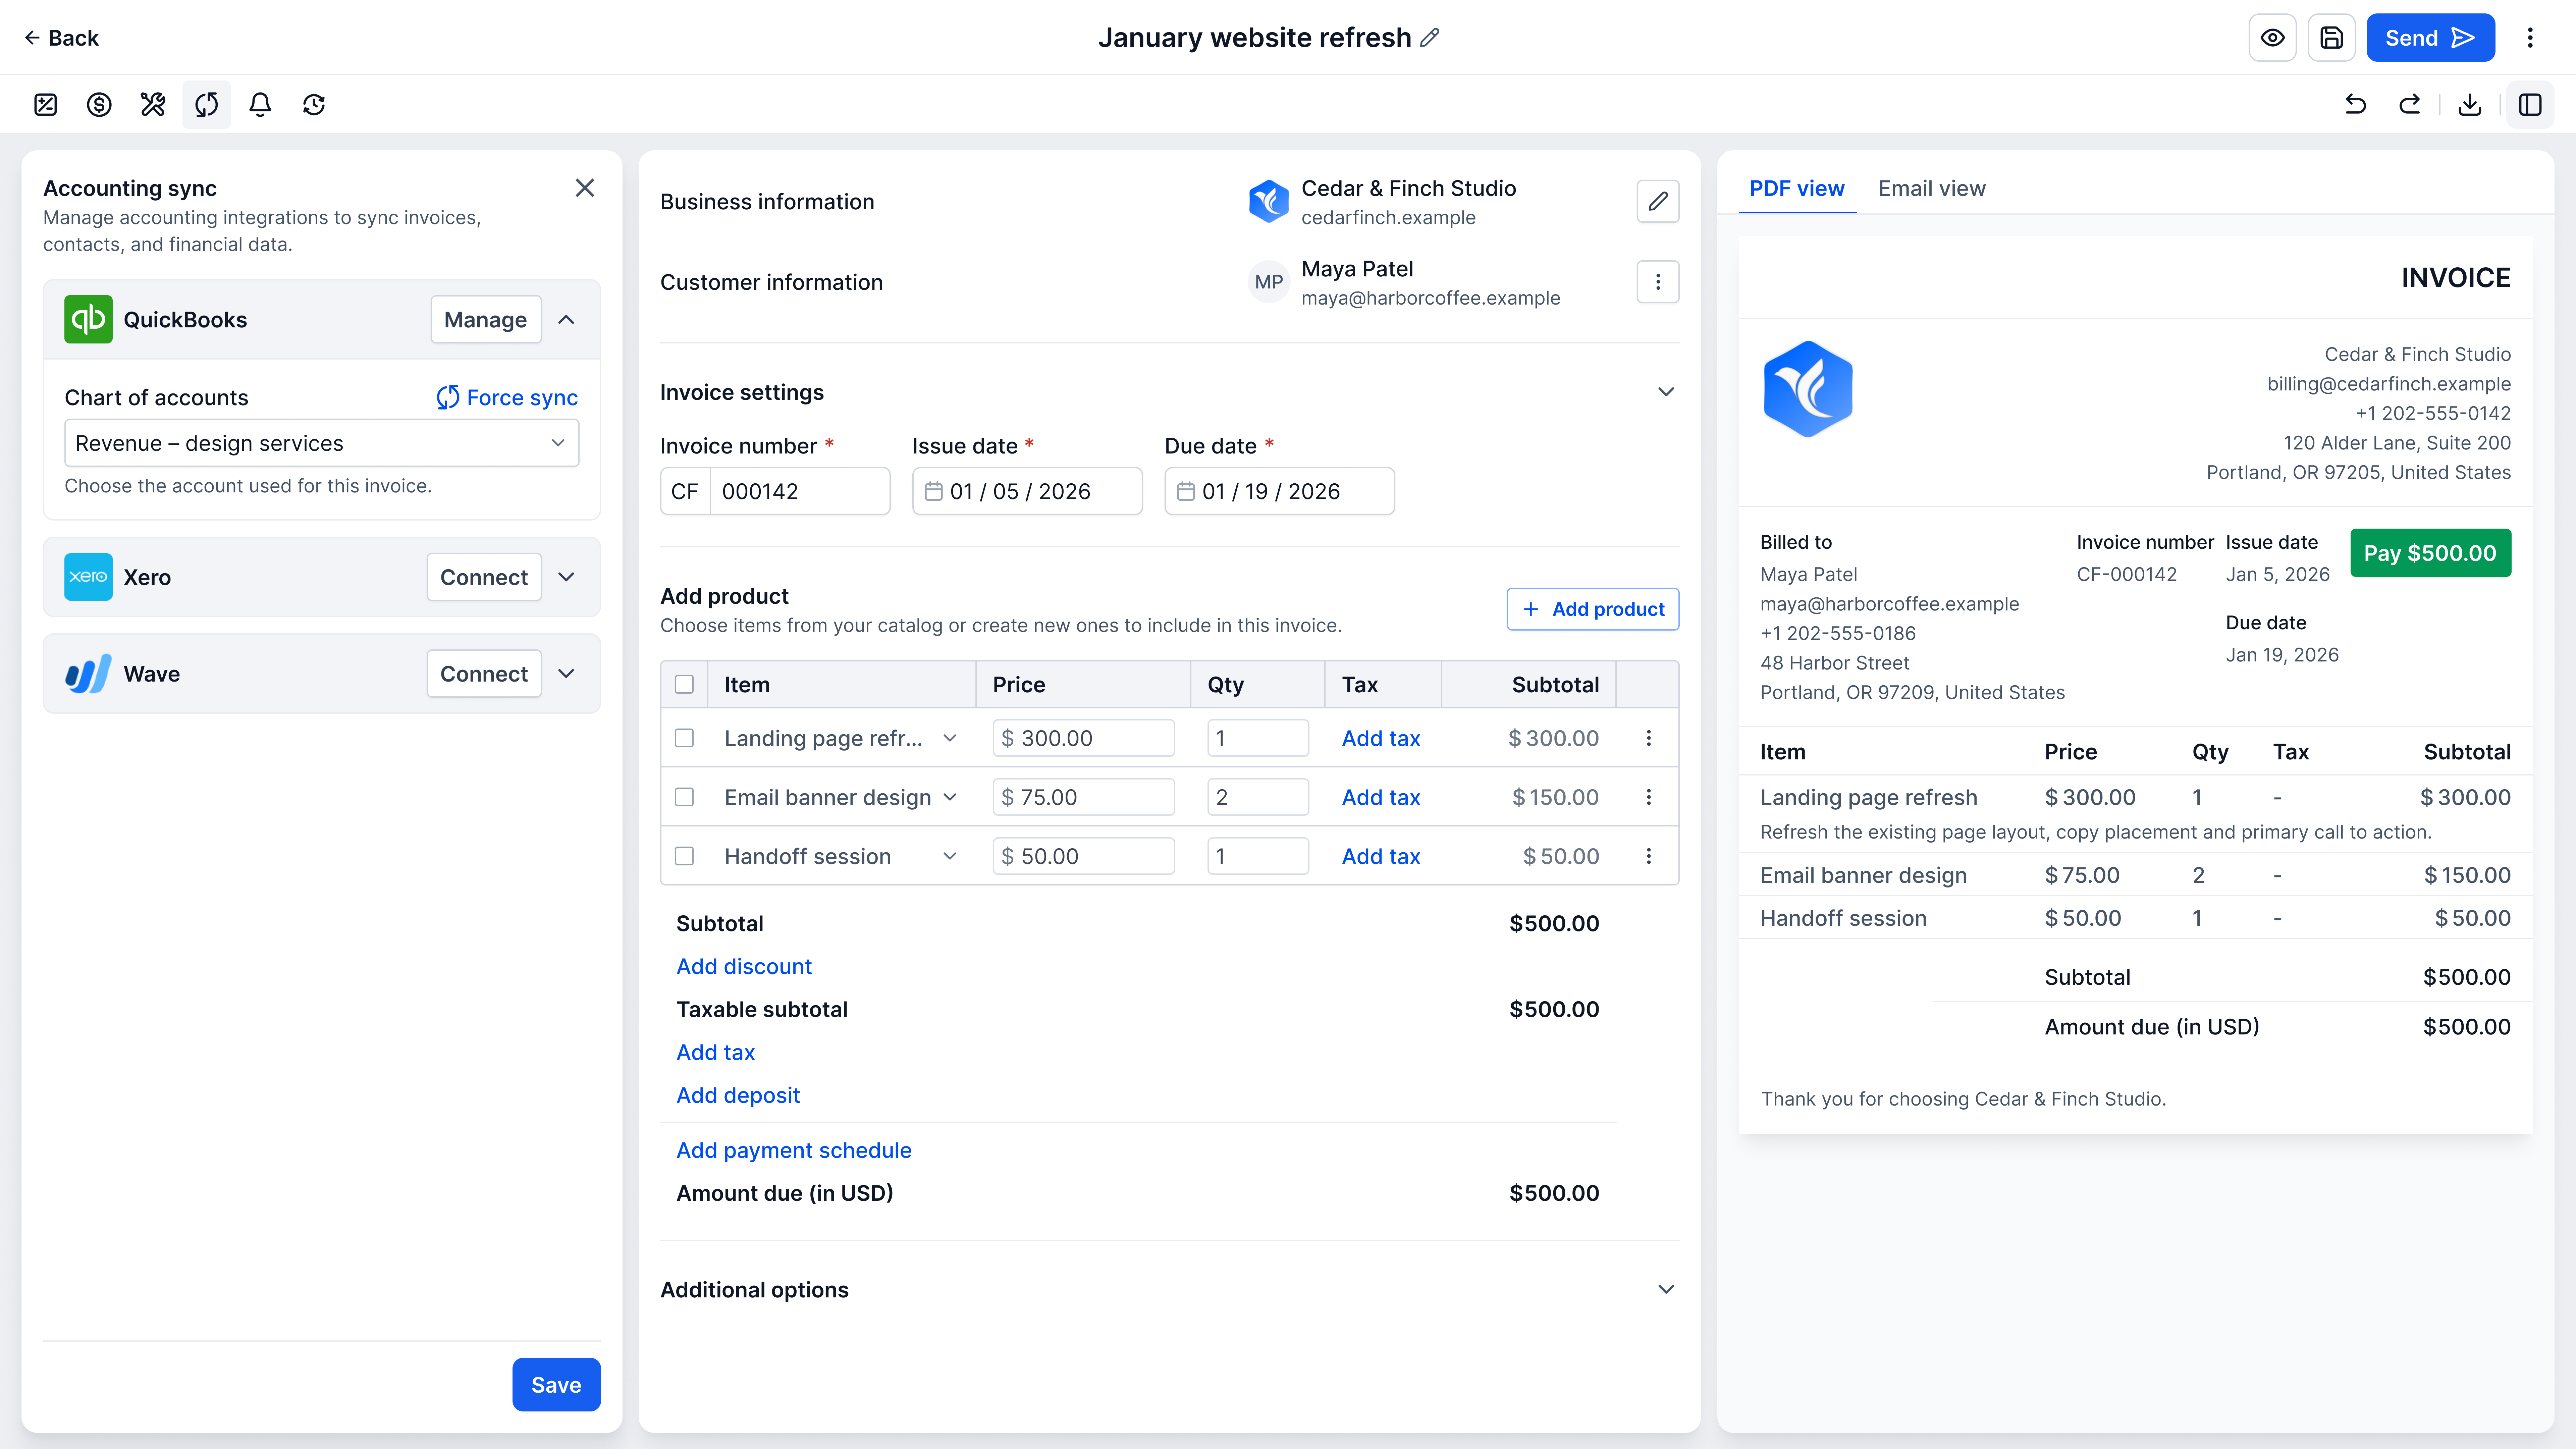The image size is (2576, 1449).
Task: Expand the Wave section chevron
Action: [x=566, y=674]
